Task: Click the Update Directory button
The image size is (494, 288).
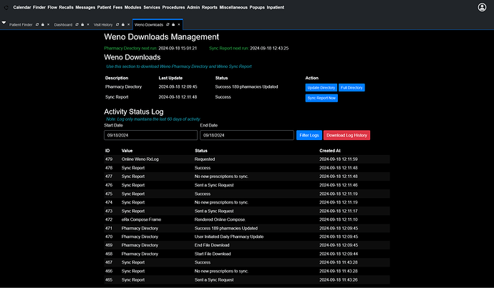Action: coord(321,87)
